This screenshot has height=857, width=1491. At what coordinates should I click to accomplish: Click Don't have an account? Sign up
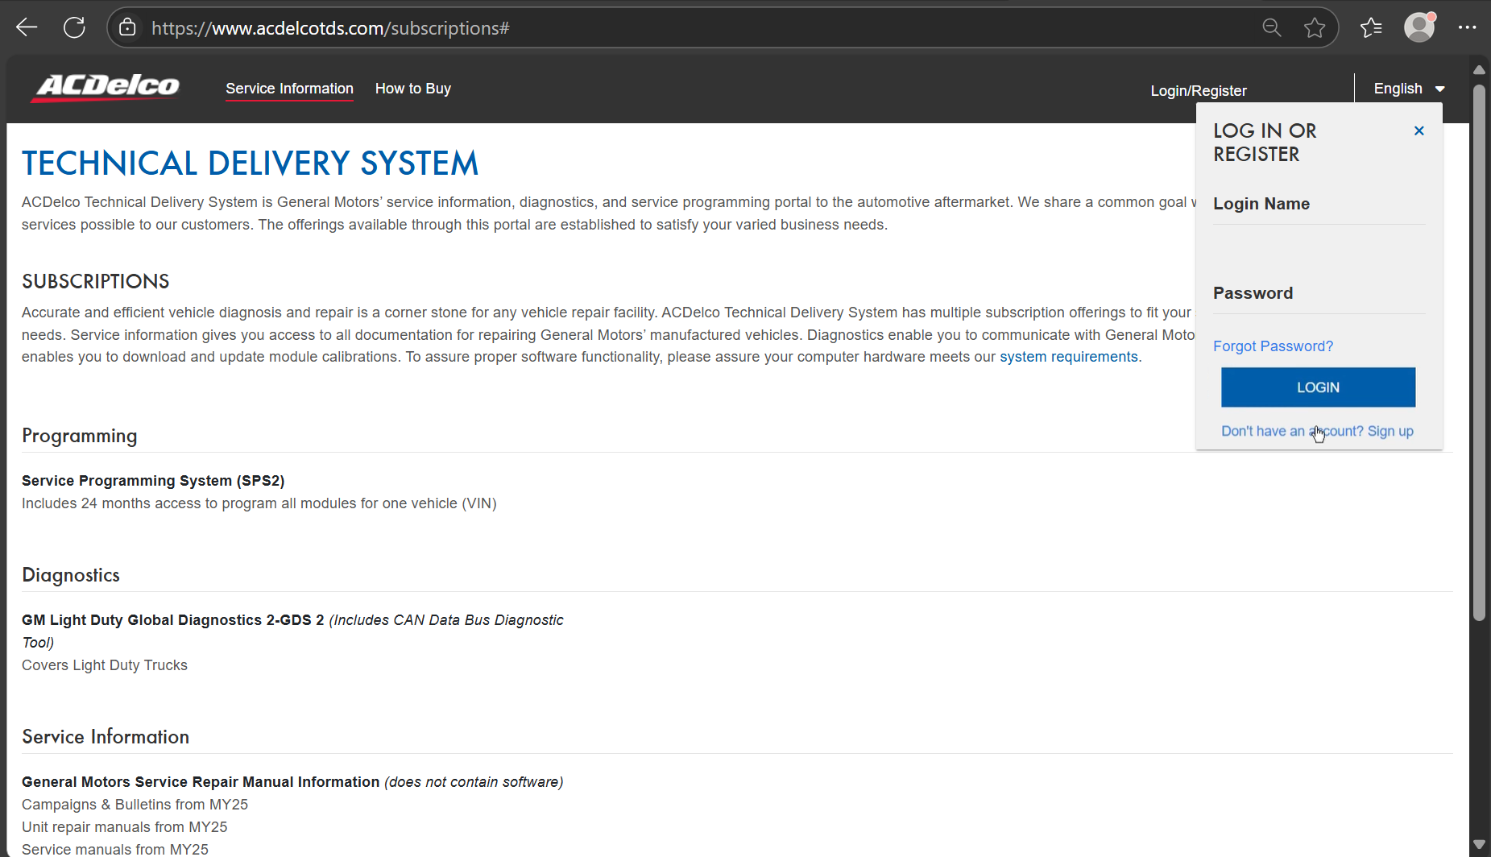pyautogui.click(x=1316, y=431)
